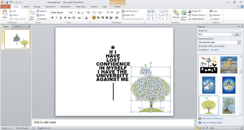Center align text in paragraph group
Image resolution: width=244 pixels, height=130 pixels.
coord(98,18)
